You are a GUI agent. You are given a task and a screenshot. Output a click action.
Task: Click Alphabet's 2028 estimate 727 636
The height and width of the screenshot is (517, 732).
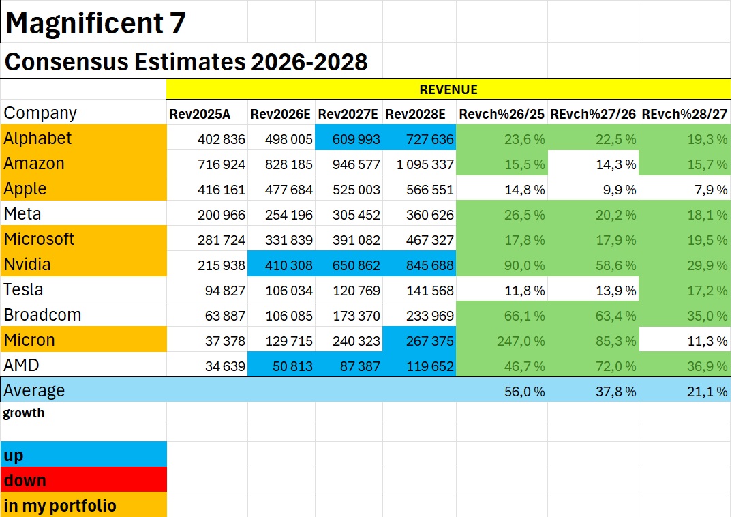(419, 138)
